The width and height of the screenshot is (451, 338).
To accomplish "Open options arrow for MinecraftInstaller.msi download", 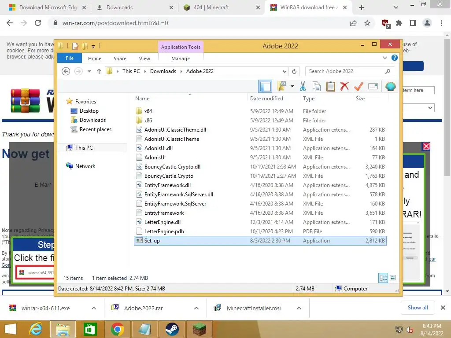I will coord(299,308).
